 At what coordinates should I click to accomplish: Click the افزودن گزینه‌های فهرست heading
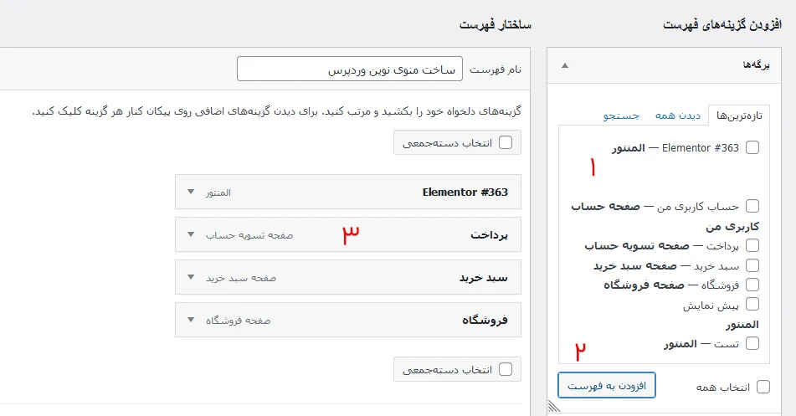(x=722, y=24)
